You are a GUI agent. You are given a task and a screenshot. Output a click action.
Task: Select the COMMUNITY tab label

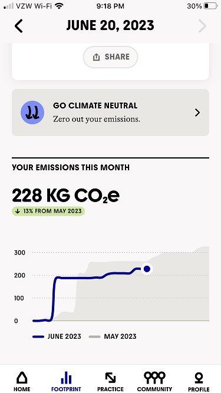point(154,389)
